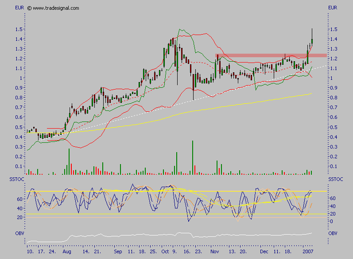Image resolution: width=353 pixels, height=259 pixels.
Task: Click the EUR label beside the copyright text
Action: (x=19, y=8)
